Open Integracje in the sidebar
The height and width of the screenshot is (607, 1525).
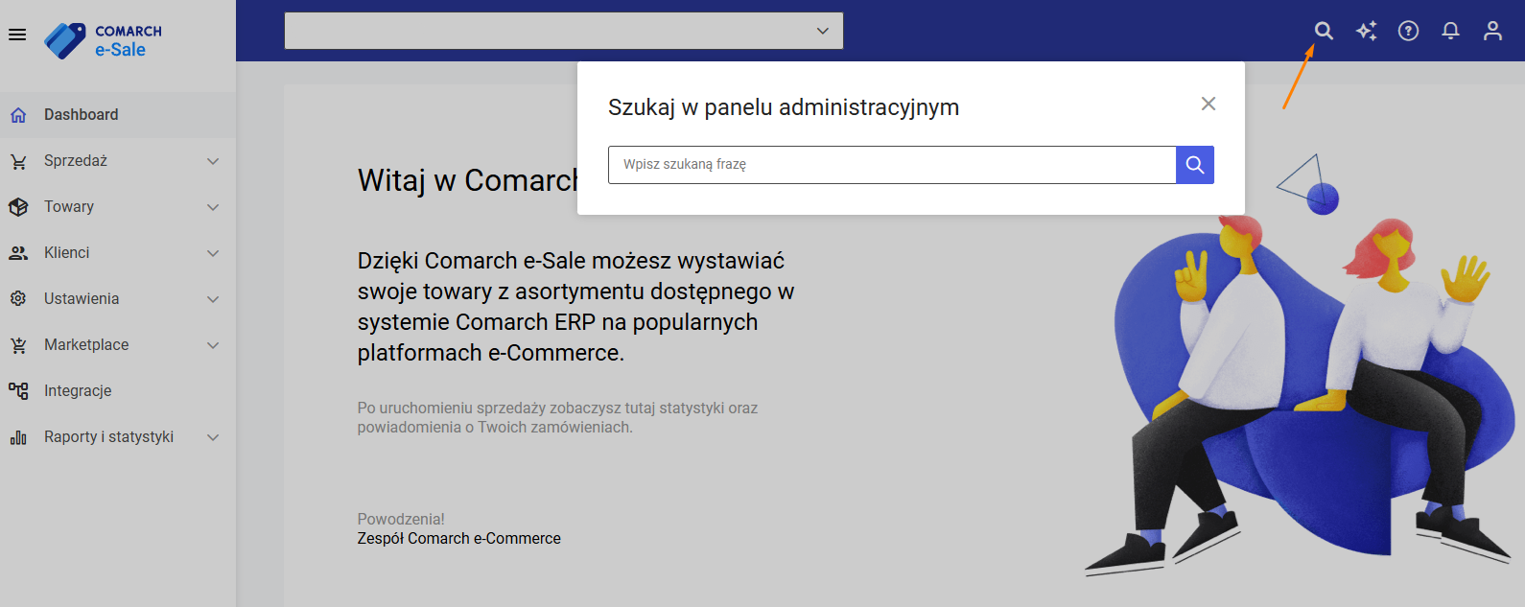[x=118, y=391]
